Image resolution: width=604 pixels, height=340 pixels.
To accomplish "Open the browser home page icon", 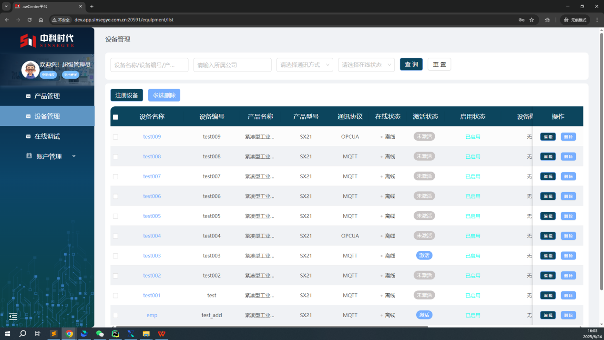I will tap(41, 20).
